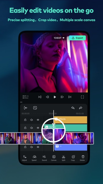Export the video
103x184 pixels.
(x=77, y=38)
